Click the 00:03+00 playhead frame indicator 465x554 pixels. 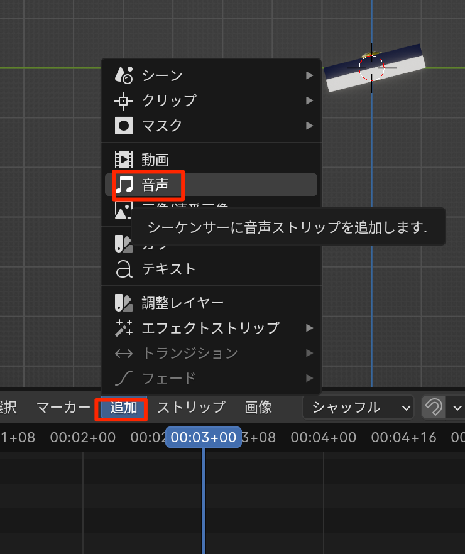point(204,437)
